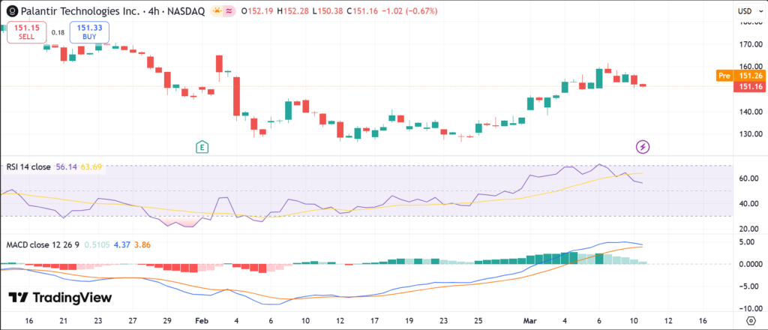Click the 0.18 spread value between Sell/Buy
The height and width of the screenshot is (330, 768).
point(58,32)
